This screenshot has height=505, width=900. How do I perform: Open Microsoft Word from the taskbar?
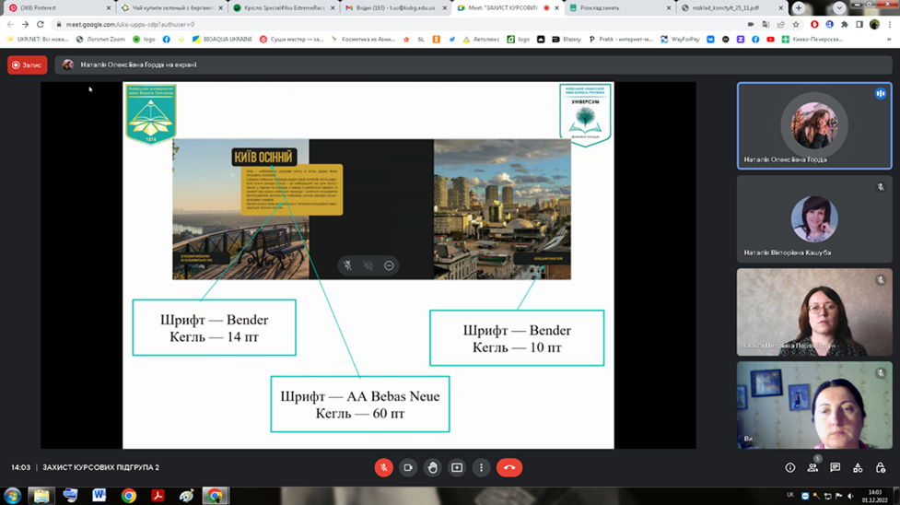pyautogui.click(x=99, y=496)
